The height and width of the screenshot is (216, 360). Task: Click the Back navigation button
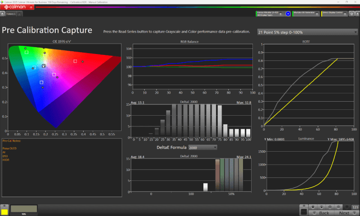(324, 213)
